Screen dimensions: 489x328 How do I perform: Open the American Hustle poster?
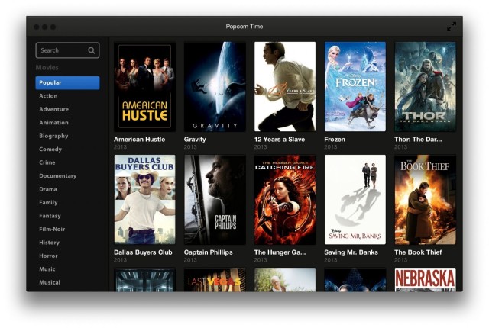(x=144, y=86)
